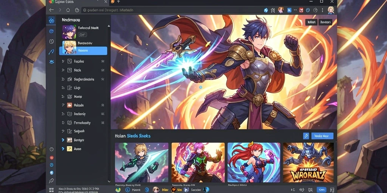Image resolution: width=387 pixels, height=193 pixels.
Task: Open the hamburger menu in bottom bar
Action: pyautogui.click(x=51, y=190)
